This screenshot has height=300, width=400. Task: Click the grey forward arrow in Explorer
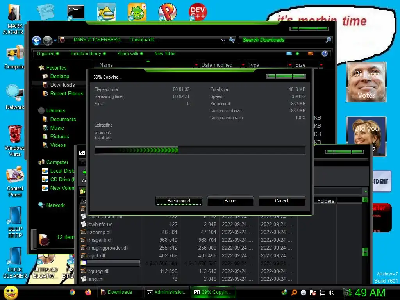tap(47, 40)
